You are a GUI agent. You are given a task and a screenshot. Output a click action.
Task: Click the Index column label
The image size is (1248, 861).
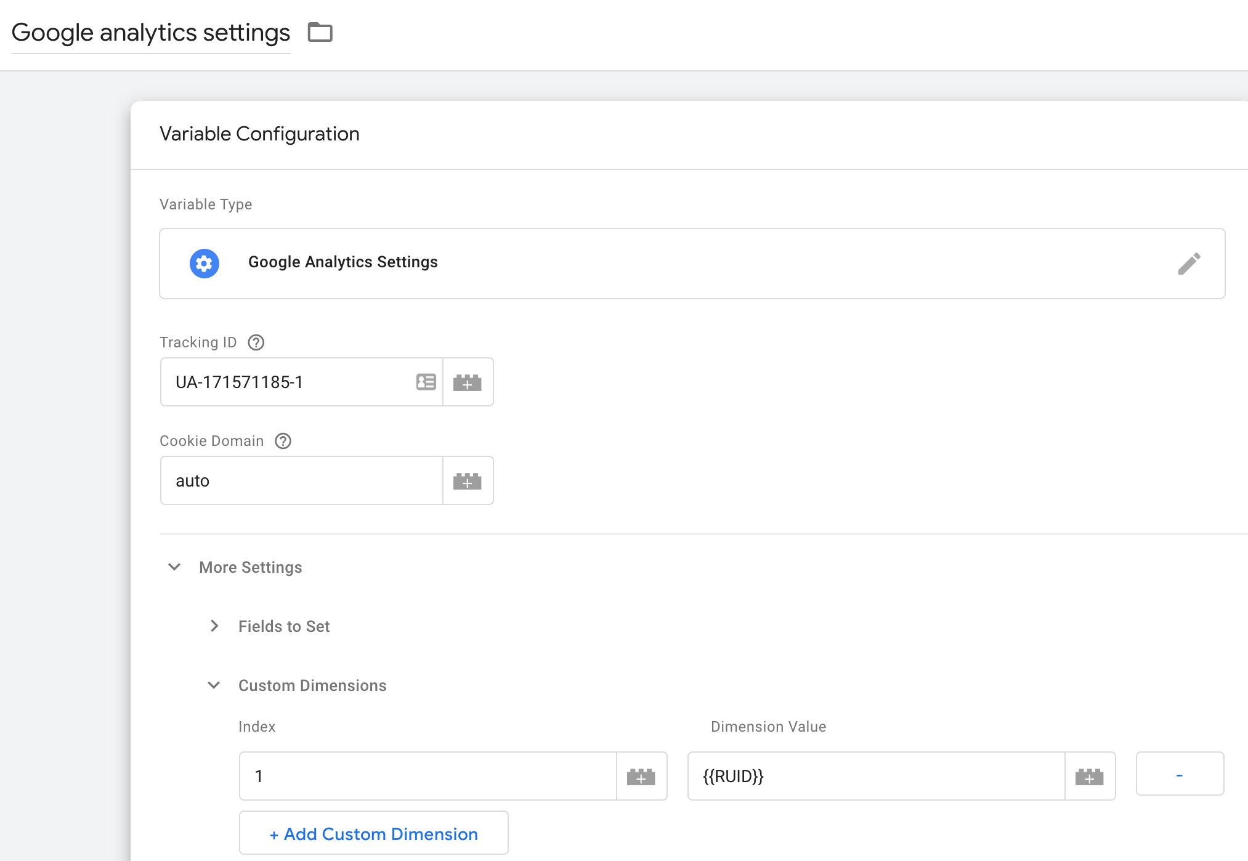257,727
